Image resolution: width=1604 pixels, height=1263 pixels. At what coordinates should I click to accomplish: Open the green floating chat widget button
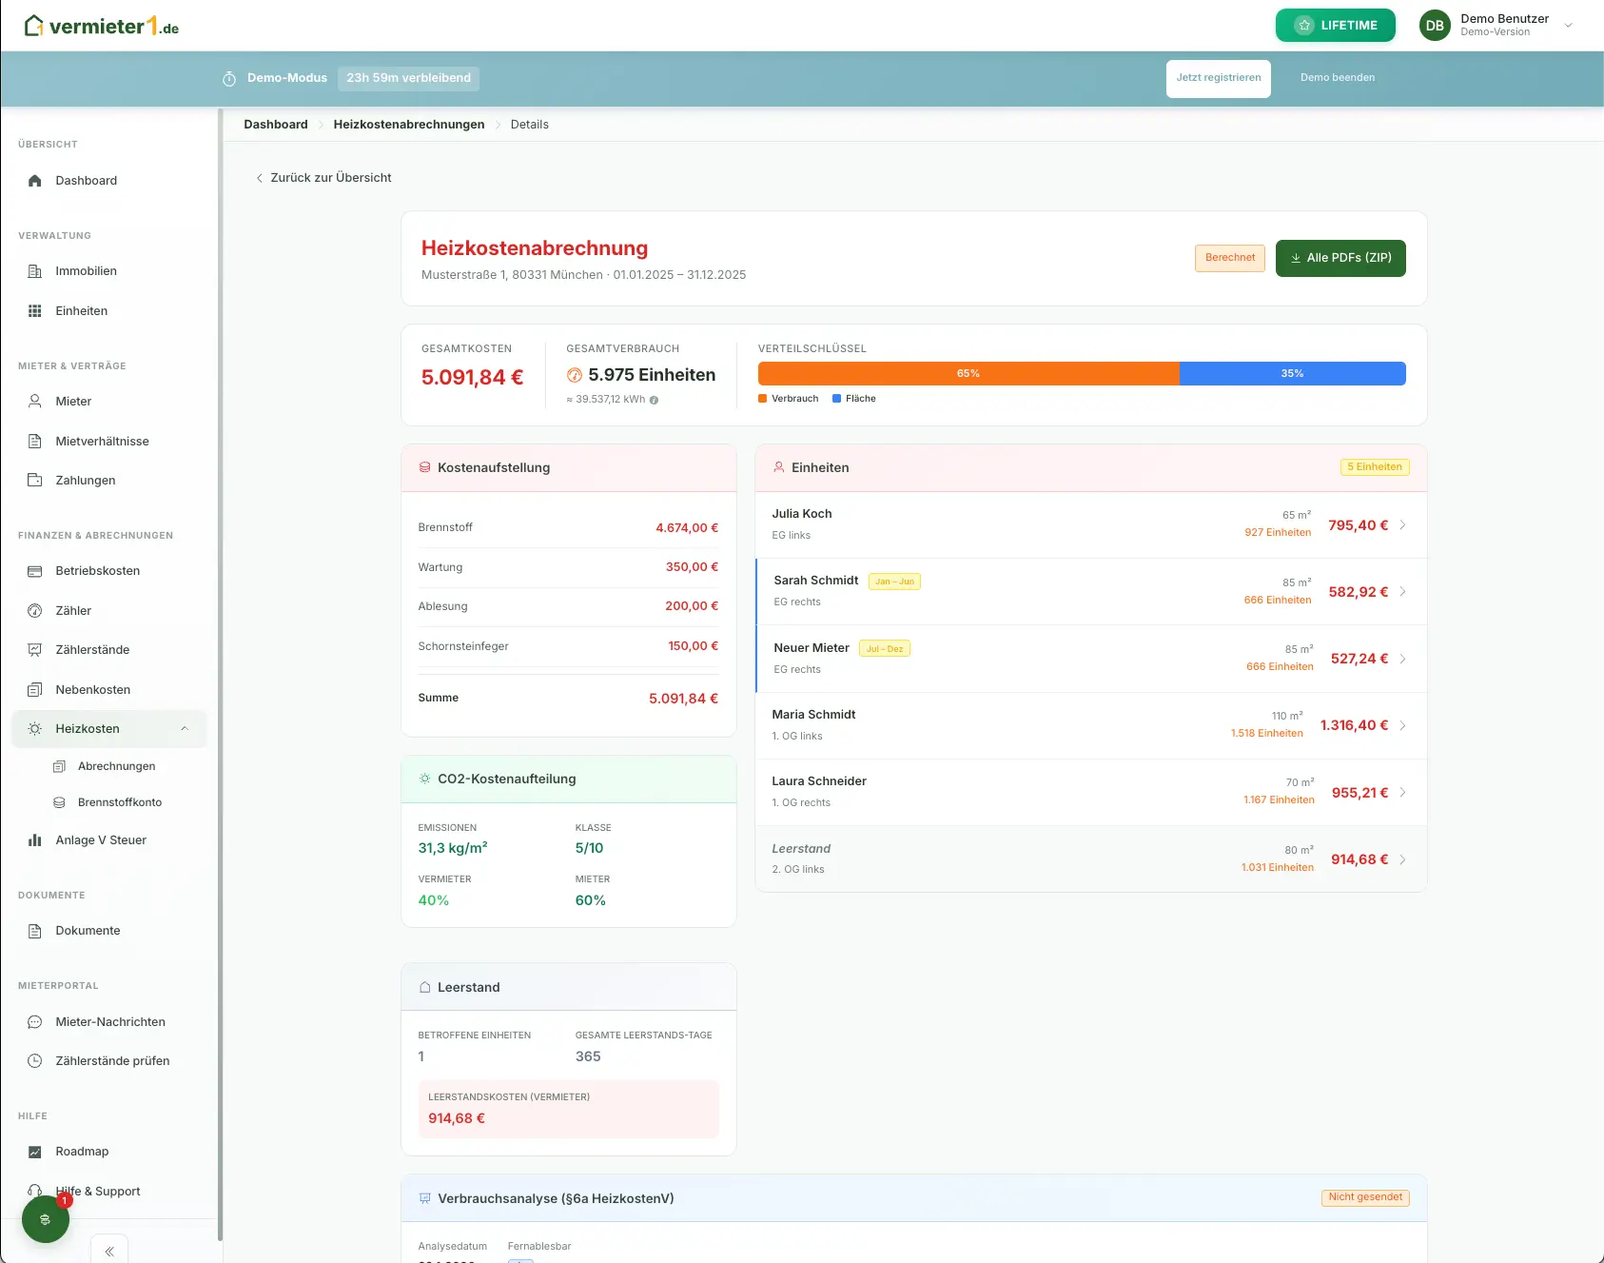pyautogui.click(x=46, y=1219)
